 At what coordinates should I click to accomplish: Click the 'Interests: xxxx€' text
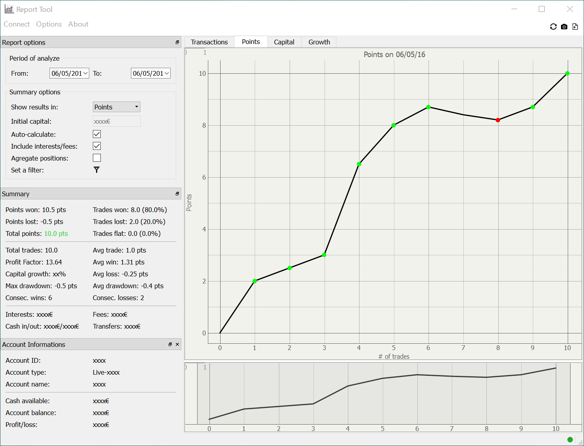(29, 314)
